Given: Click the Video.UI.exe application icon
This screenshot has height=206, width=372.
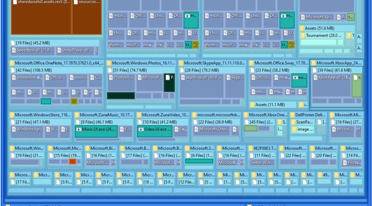Looking at the screenshot, I should pos(141,129).
